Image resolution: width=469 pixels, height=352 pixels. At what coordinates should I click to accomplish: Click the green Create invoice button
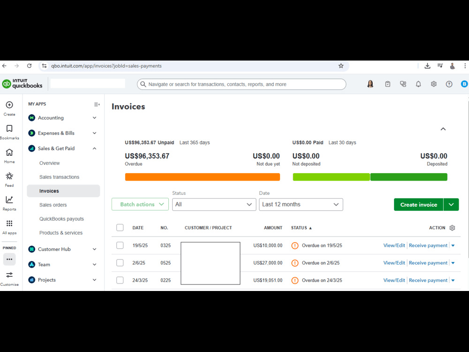(418, 205)
